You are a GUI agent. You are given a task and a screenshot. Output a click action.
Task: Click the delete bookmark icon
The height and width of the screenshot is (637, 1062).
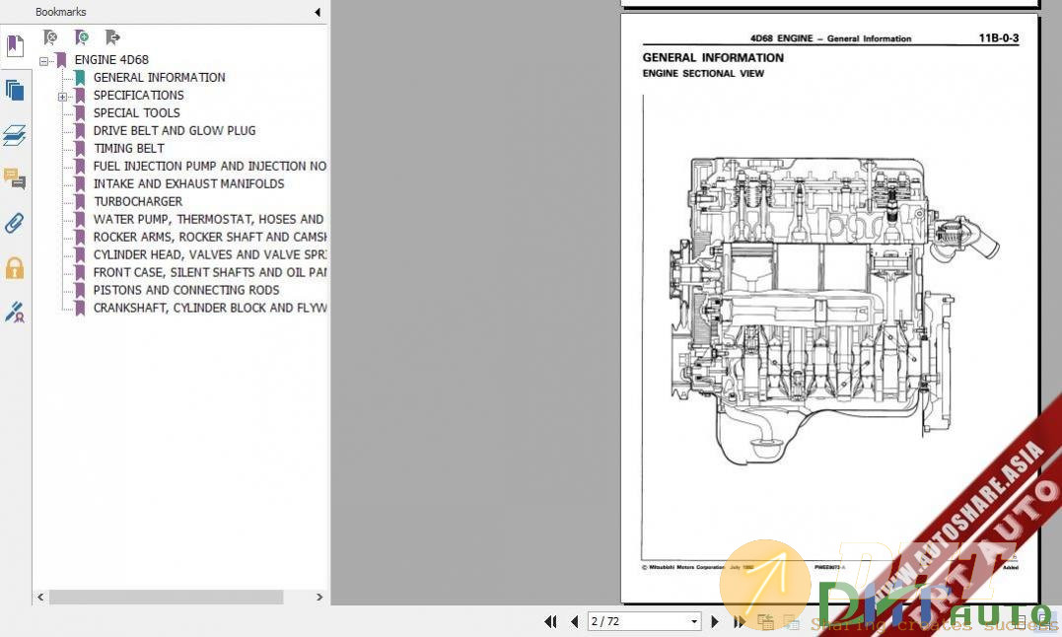tap(50, 37)
